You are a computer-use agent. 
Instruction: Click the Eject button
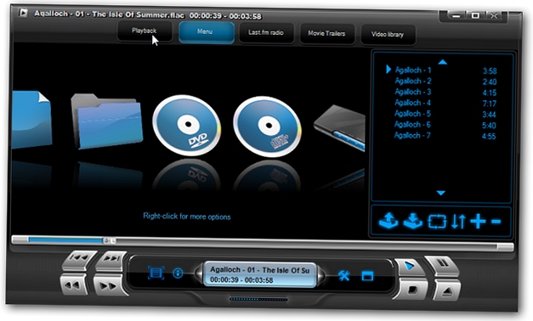point(446,290)
